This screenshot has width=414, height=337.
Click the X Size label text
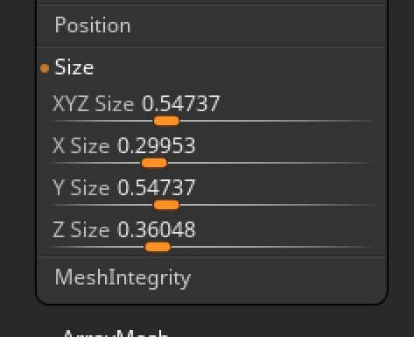pyautogui.click(x=81, y=145)
